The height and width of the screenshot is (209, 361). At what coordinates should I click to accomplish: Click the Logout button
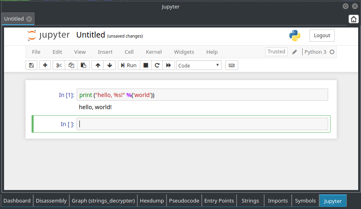point(322,36)
